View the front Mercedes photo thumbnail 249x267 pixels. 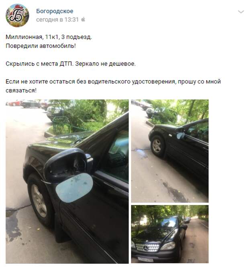(170, 234)
